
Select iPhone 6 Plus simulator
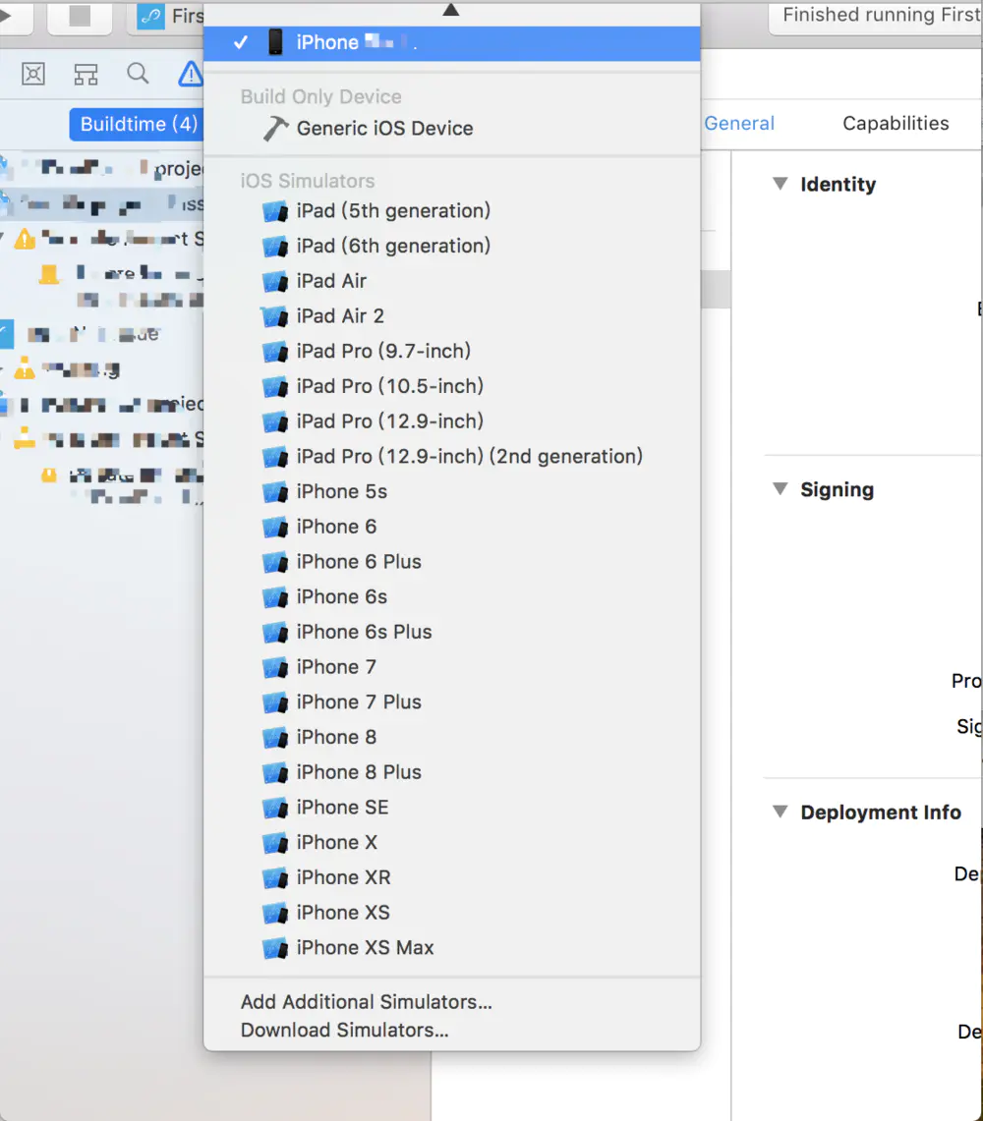(451, 561)
